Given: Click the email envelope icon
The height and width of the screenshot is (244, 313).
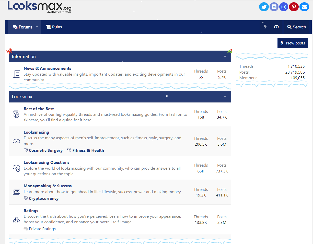Looking at the screenshot, I should click(x=304, y=7).
